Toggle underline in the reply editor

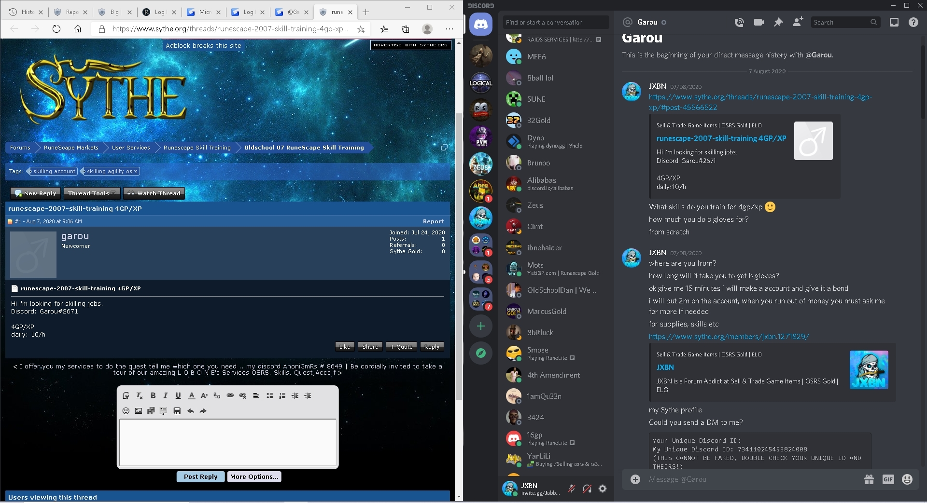(x=178, y=395)
